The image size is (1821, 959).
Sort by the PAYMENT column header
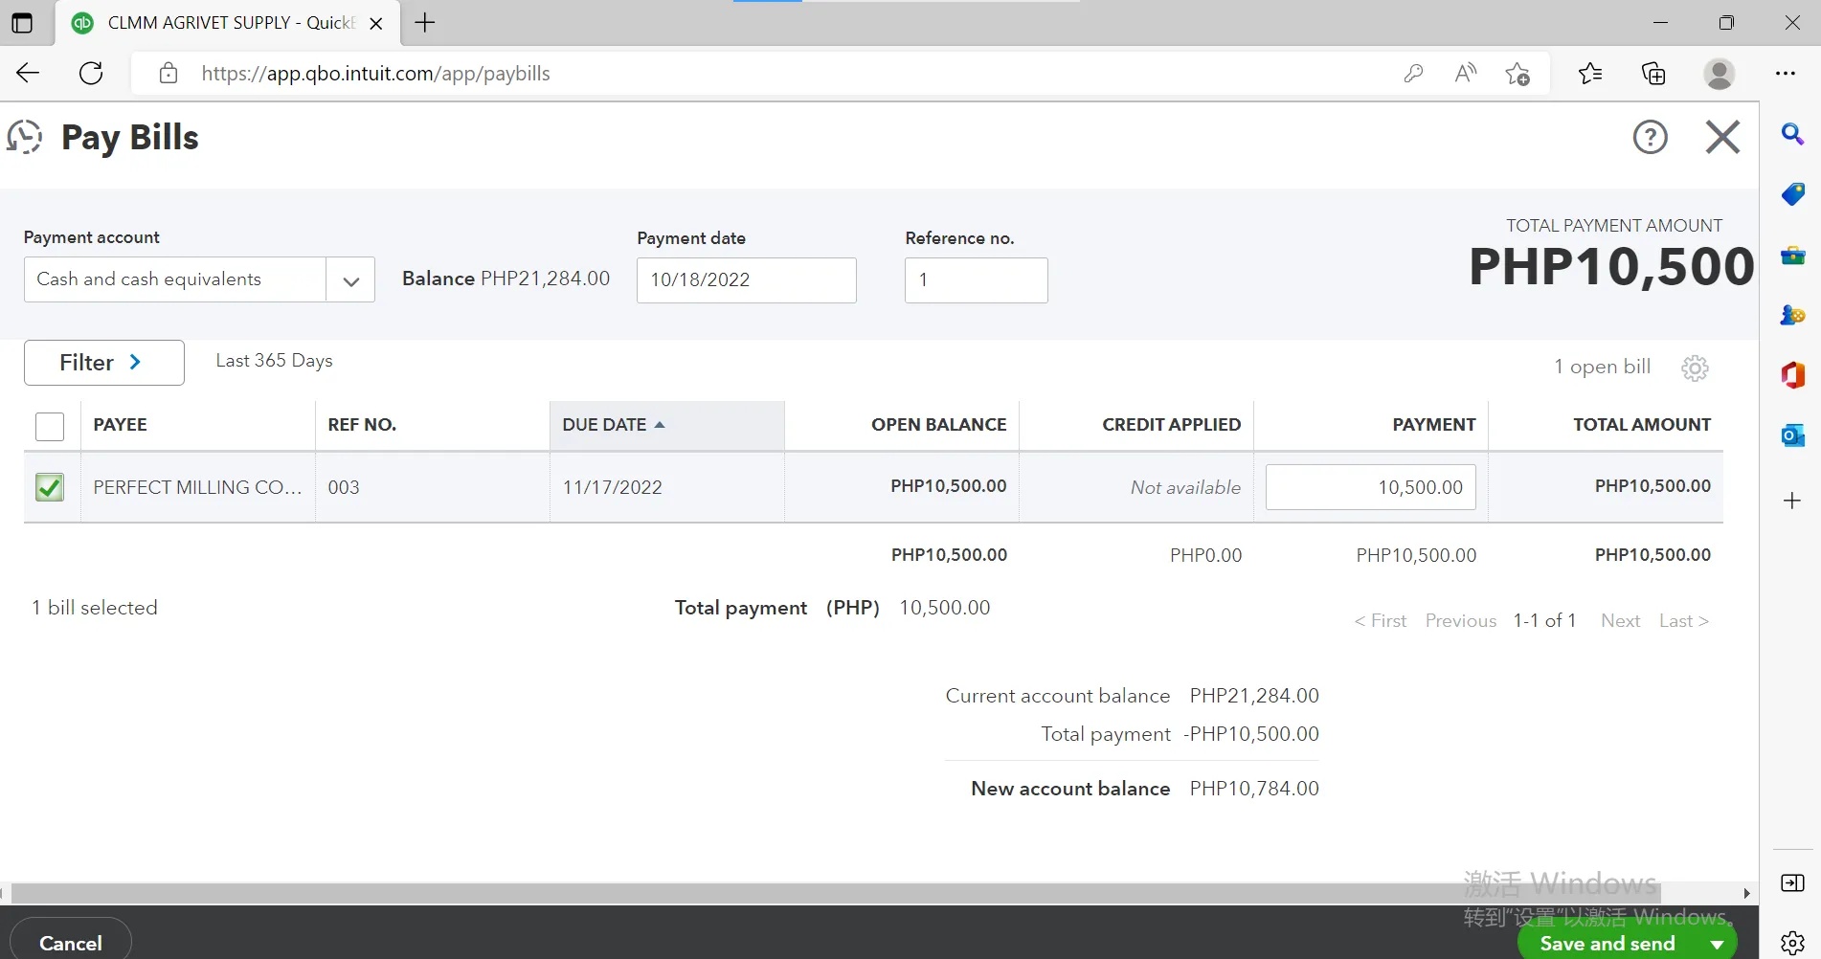pos(1433,425)
